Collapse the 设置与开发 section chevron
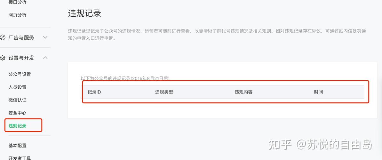 tap(45, 58)
